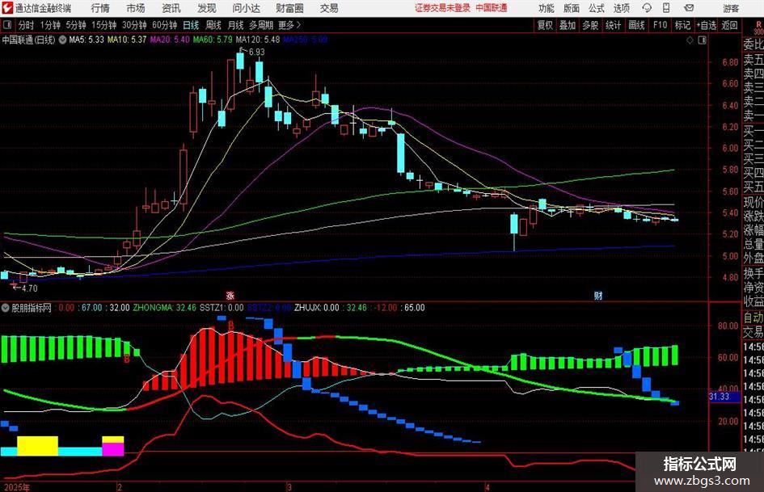764x492 pixels.
Task: Switch to the 5分钟 period tab
Action: (x=76, y=25)
